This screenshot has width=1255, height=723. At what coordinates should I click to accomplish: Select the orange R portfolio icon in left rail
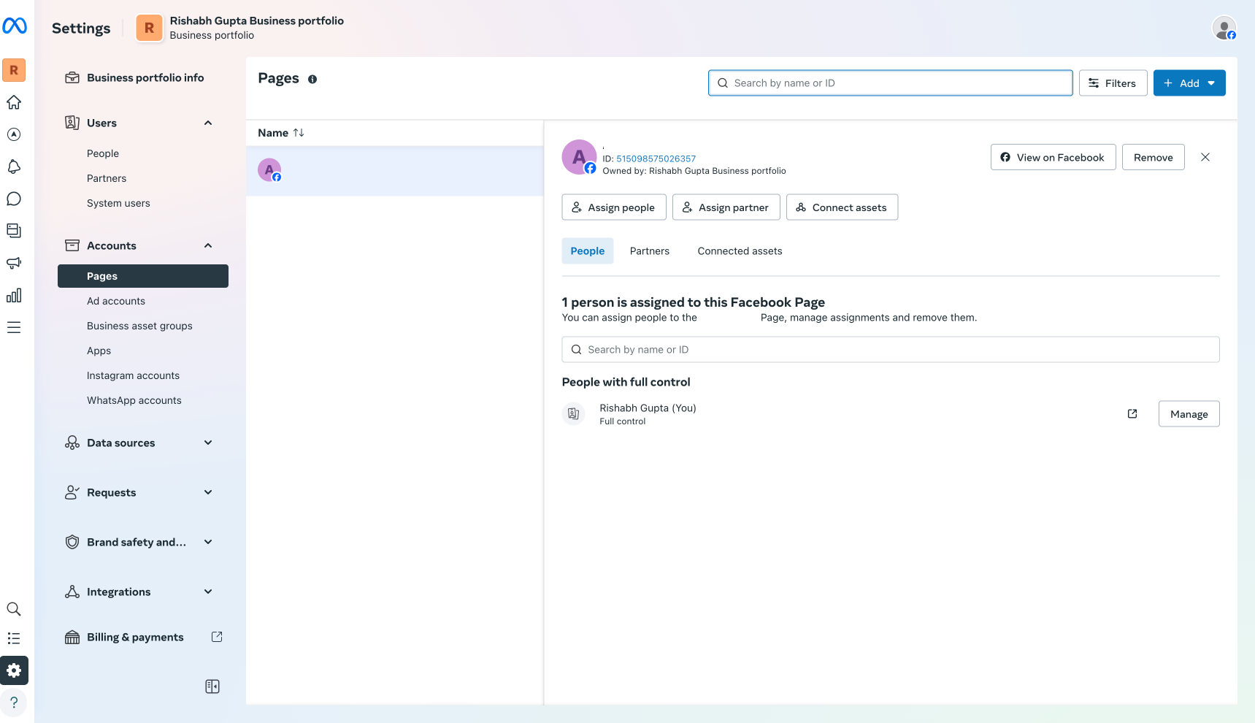pos(14,70)
